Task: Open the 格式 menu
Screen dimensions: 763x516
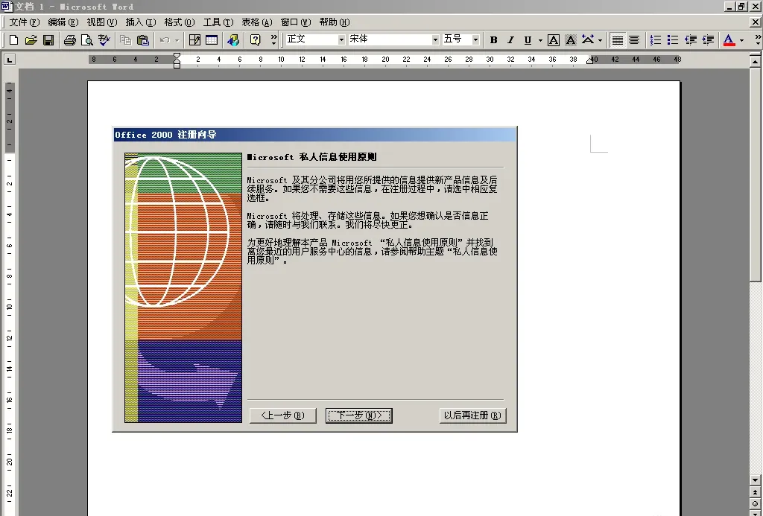Action: [x=179, y=22]
